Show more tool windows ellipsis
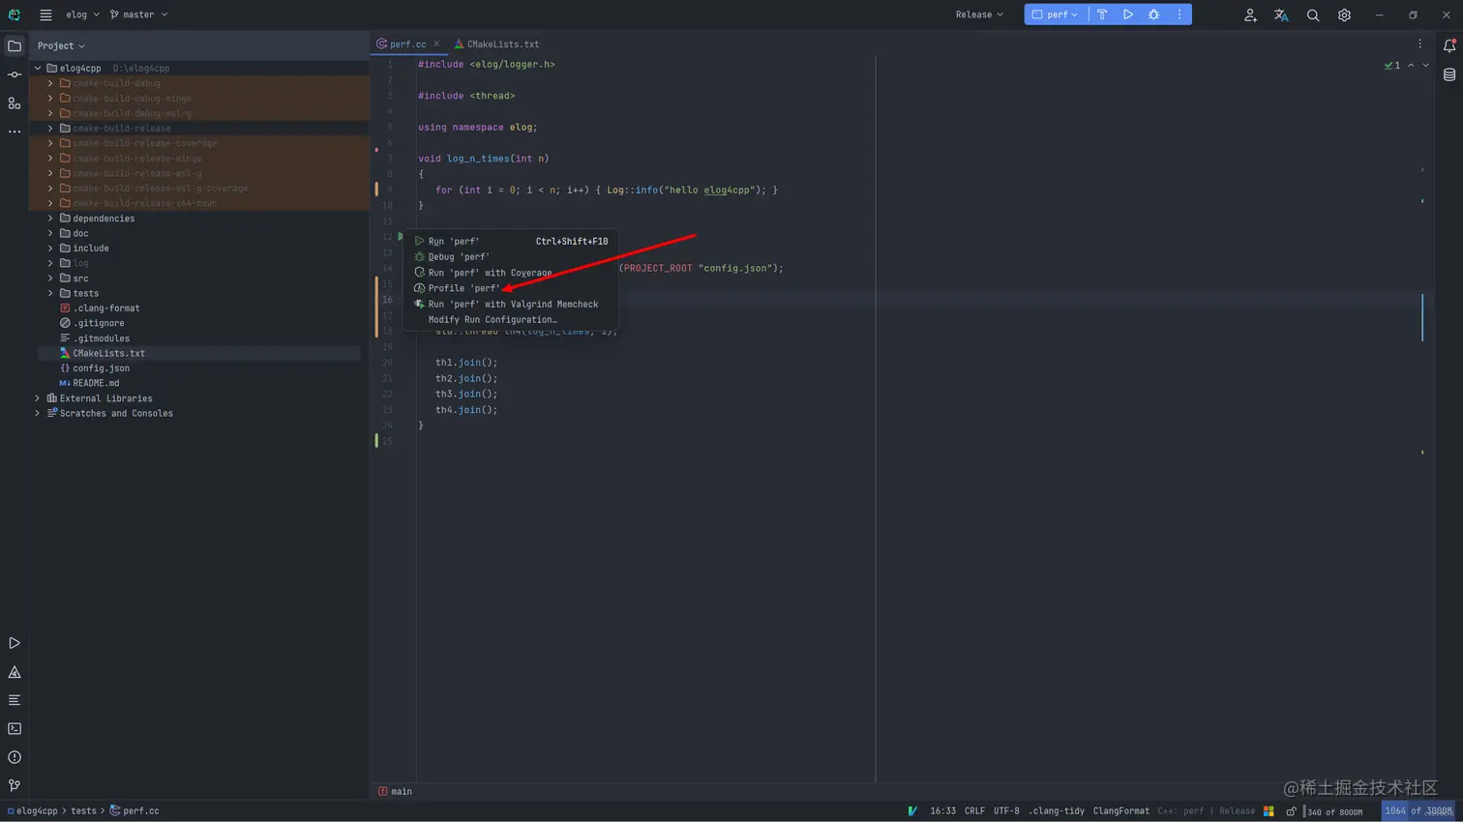 pyautogui.click(x=15, y=132)
